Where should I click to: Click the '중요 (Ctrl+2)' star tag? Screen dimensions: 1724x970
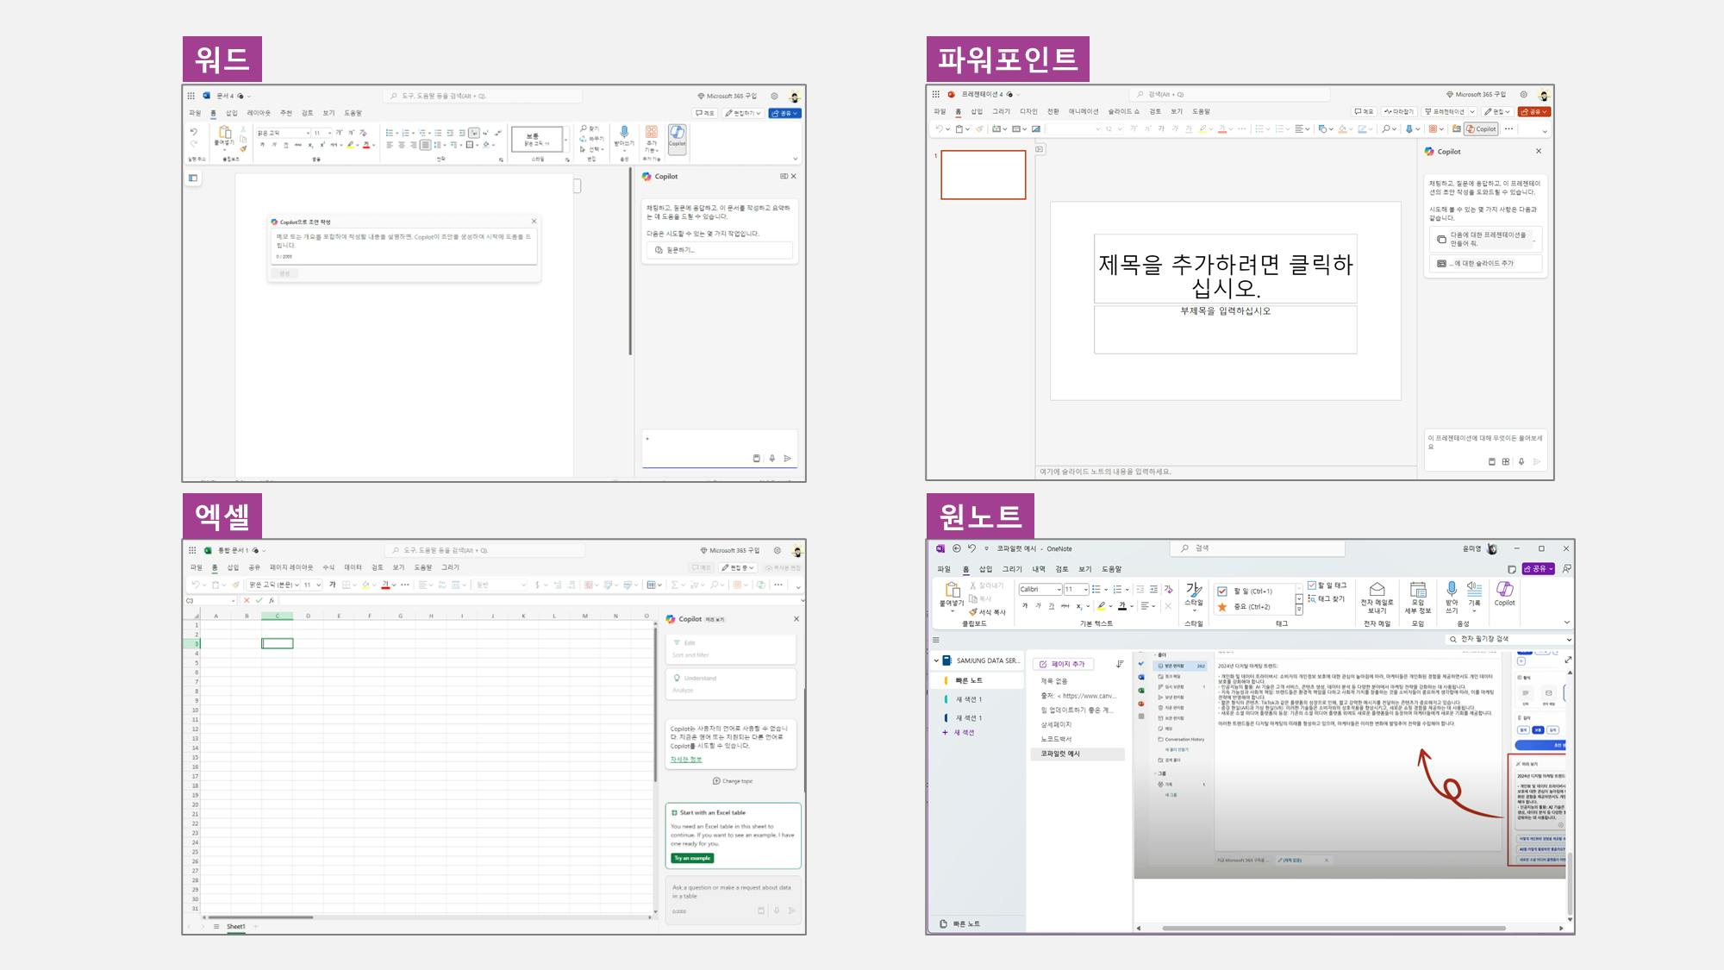pos(1222,607)
